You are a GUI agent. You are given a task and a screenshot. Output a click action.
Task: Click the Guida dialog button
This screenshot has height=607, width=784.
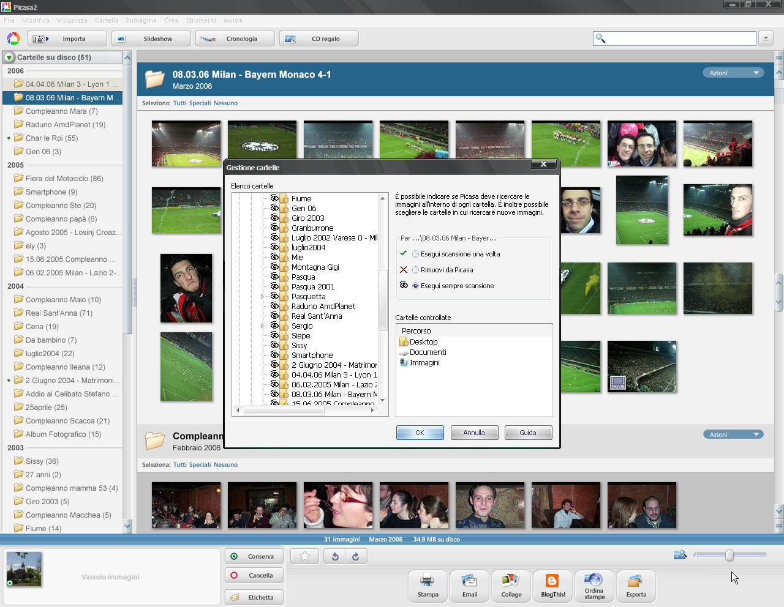point(528,433)
